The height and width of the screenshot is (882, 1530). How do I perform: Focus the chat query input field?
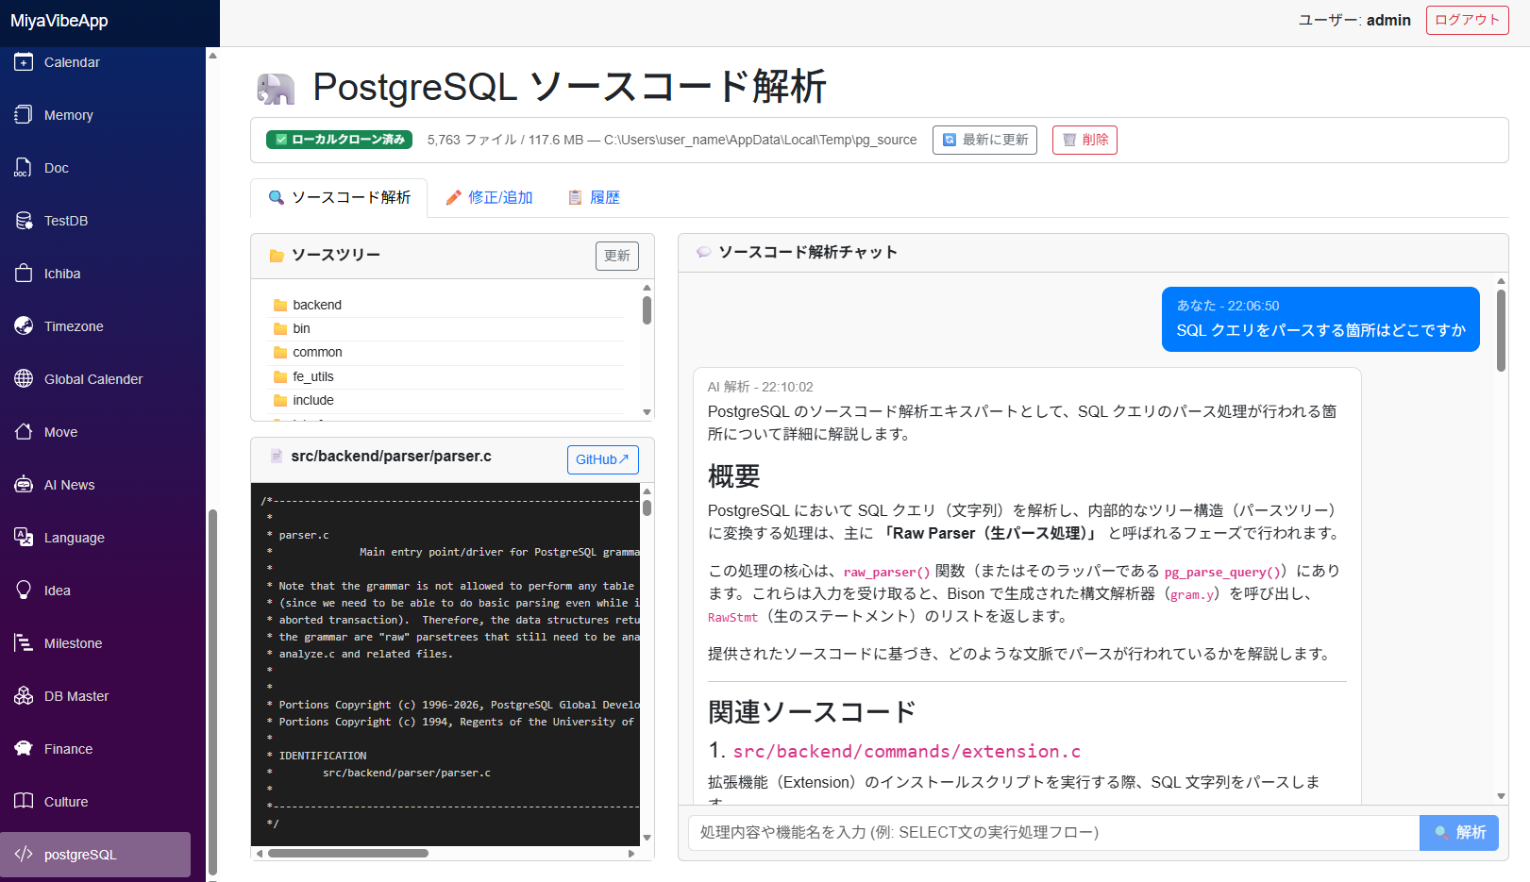coord(1053,832)
